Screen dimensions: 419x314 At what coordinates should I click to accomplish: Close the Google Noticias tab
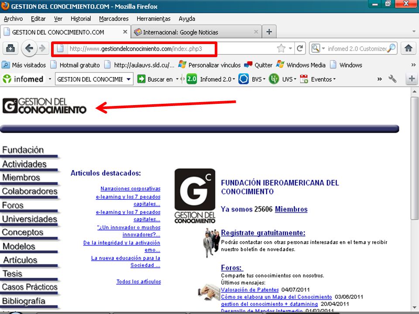click(256, 32)
